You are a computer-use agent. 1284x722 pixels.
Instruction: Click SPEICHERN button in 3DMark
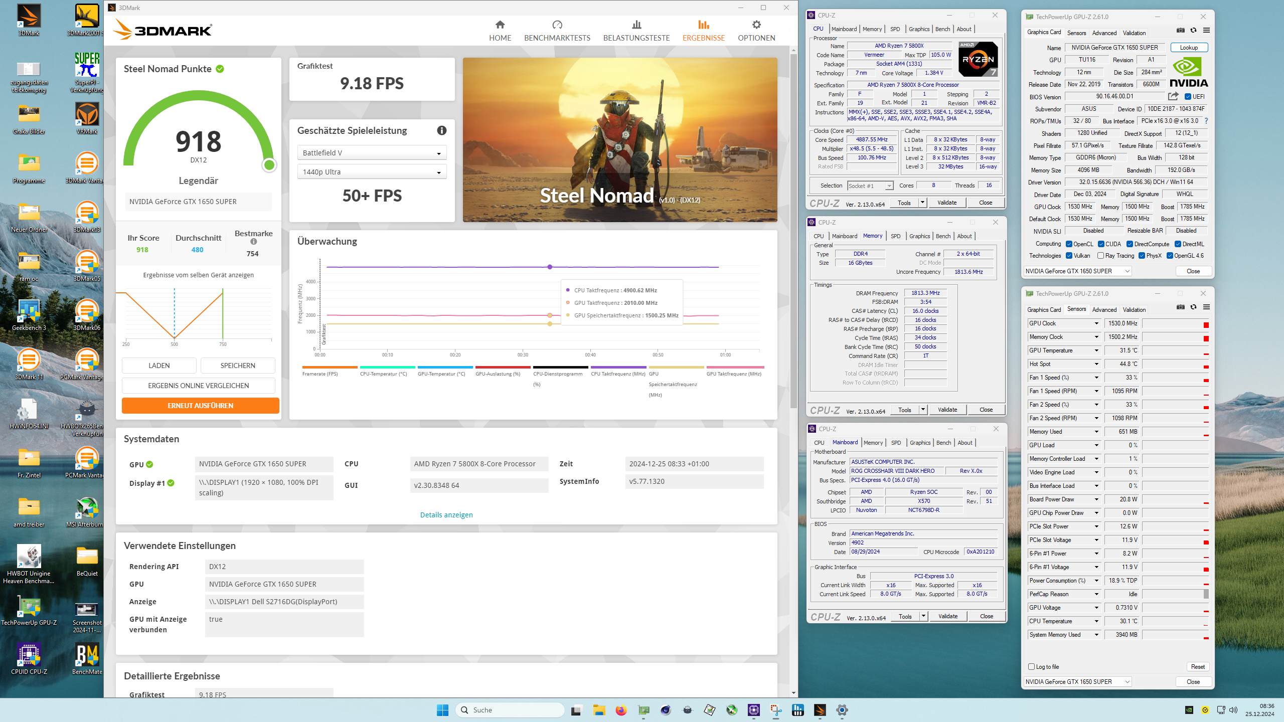(238, 366)
